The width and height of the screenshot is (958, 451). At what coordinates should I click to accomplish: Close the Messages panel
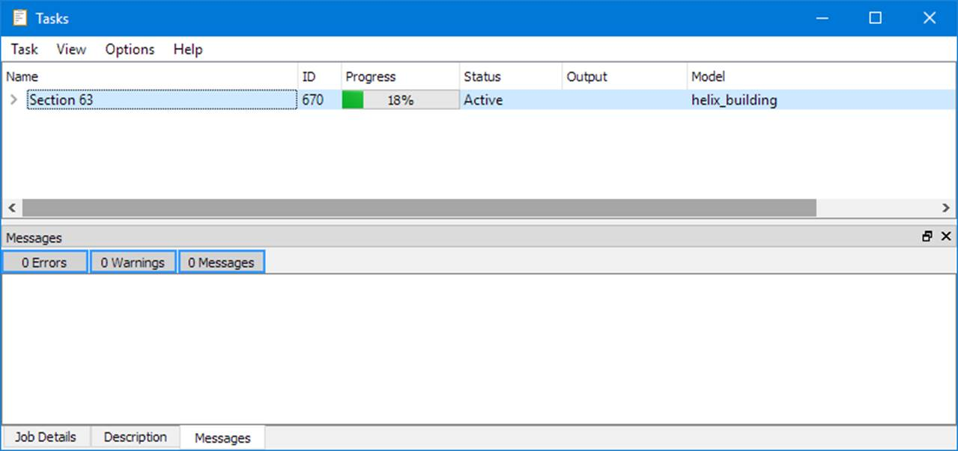(x=946, y=236)
